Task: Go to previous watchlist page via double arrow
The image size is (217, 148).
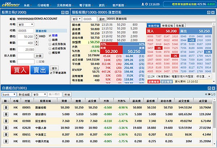Action: [x=206, y=94]
